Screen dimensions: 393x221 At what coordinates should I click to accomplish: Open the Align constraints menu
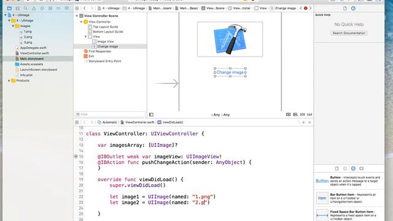[x=295, y=115]
